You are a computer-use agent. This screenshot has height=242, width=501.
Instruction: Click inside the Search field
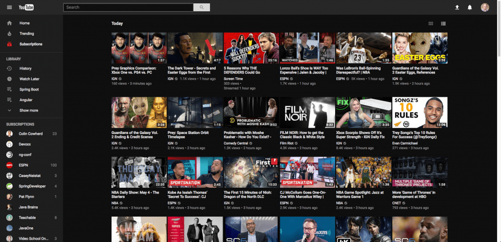pos(128,7)
